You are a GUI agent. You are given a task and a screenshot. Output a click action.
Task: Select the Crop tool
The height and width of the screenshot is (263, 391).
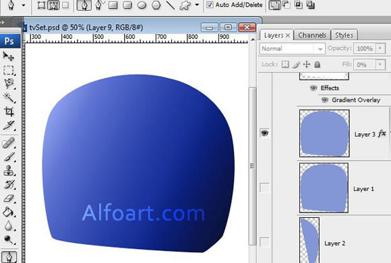9,112
